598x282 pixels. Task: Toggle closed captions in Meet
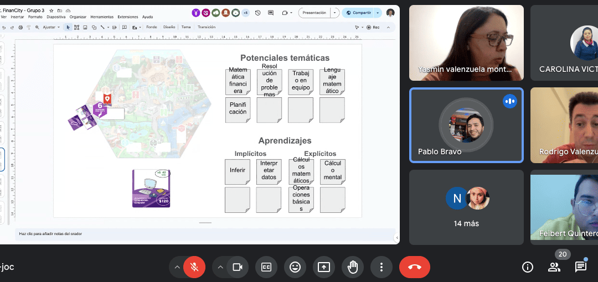point(266,267)
